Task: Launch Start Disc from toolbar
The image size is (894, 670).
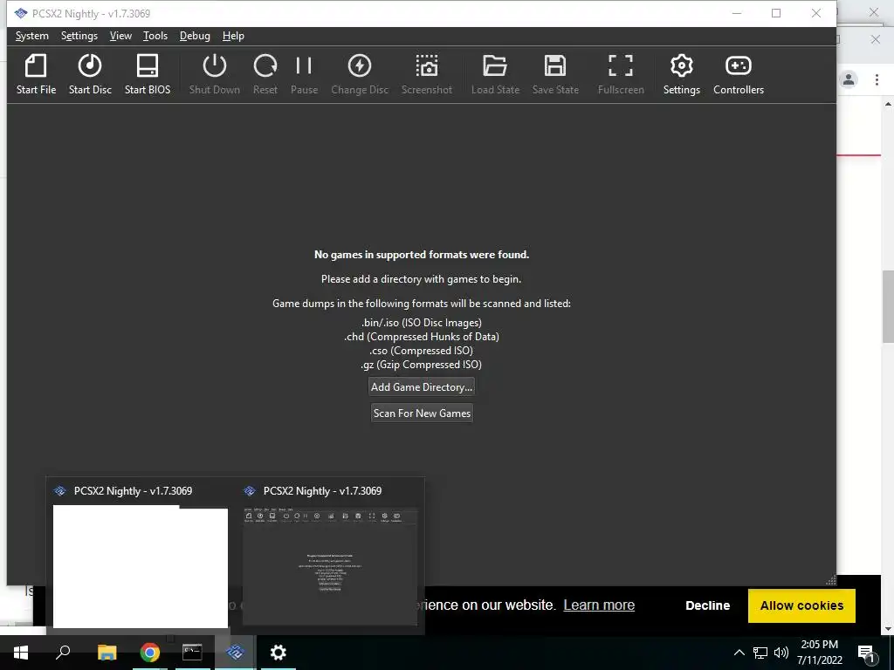Action: click(90, 74)
